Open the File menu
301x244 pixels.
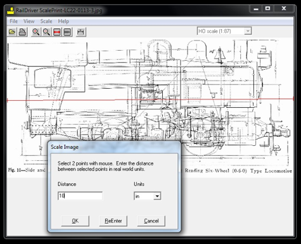[x=13, y=21]
